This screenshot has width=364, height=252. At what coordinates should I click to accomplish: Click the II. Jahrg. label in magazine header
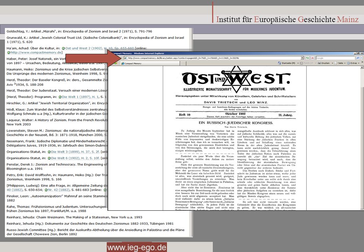[286, 115]
